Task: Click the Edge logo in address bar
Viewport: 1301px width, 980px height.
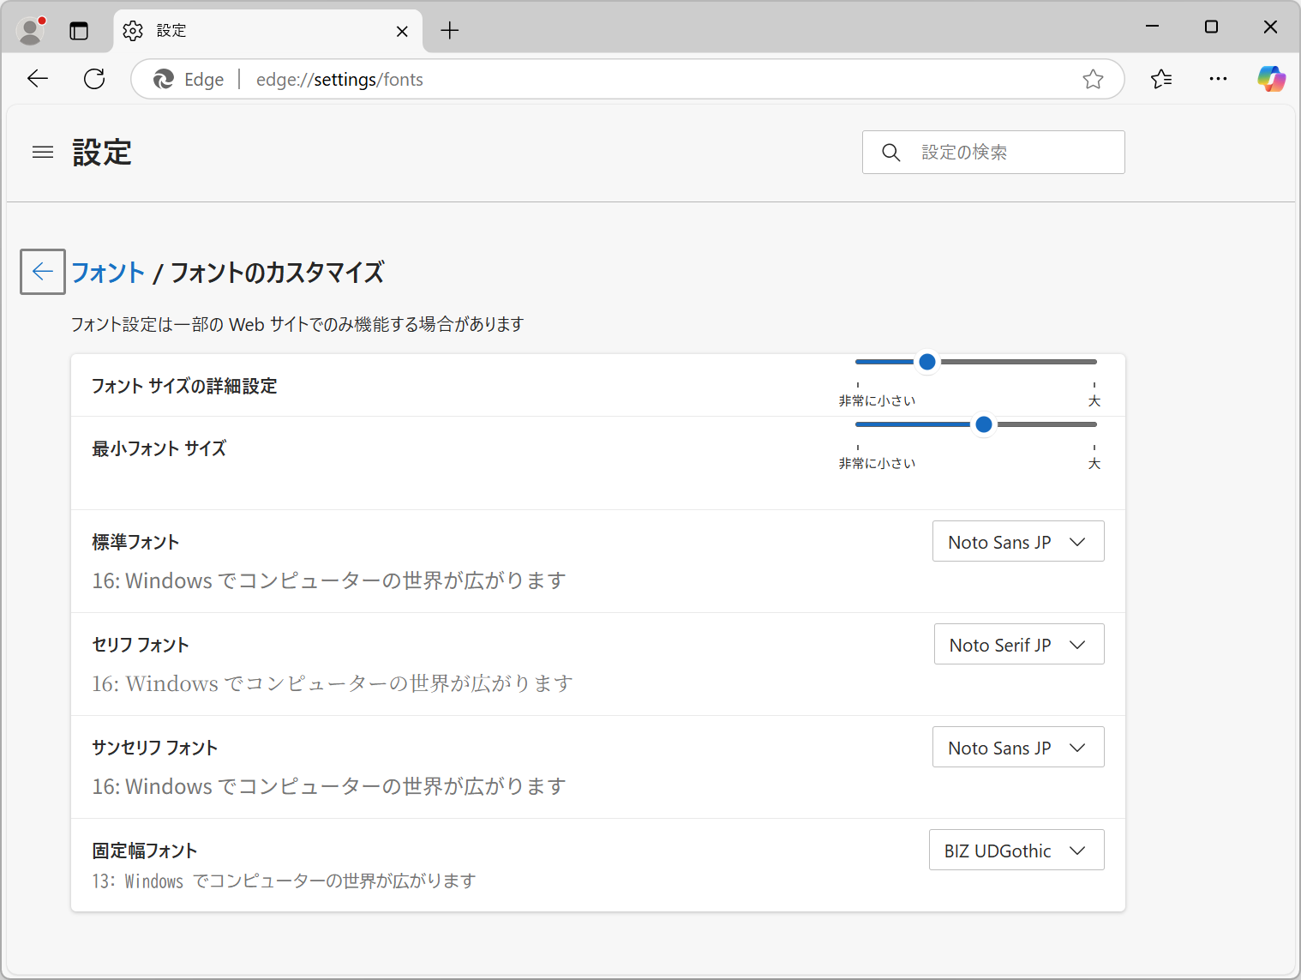Action: (163, 79)
